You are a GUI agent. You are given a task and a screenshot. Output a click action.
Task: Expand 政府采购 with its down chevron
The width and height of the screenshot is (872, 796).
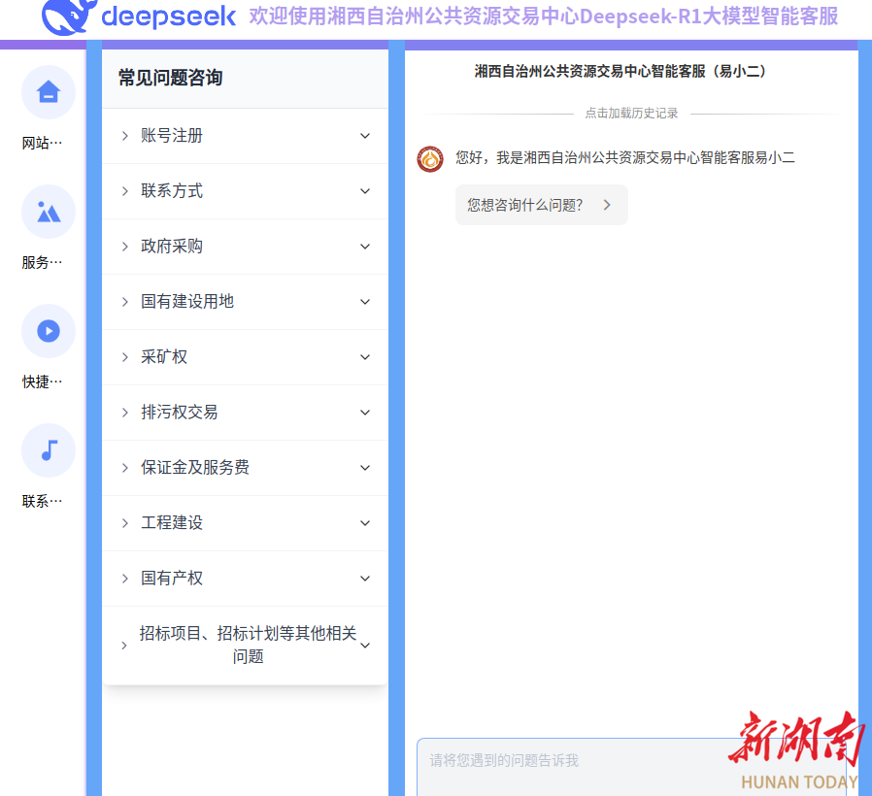click(x=365, y=247)
